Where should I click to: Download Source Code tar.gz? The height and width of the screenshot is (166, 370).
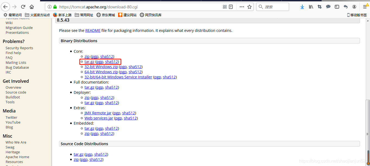79,154
